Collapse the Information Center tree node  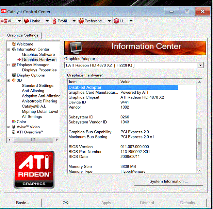point(9,50)
